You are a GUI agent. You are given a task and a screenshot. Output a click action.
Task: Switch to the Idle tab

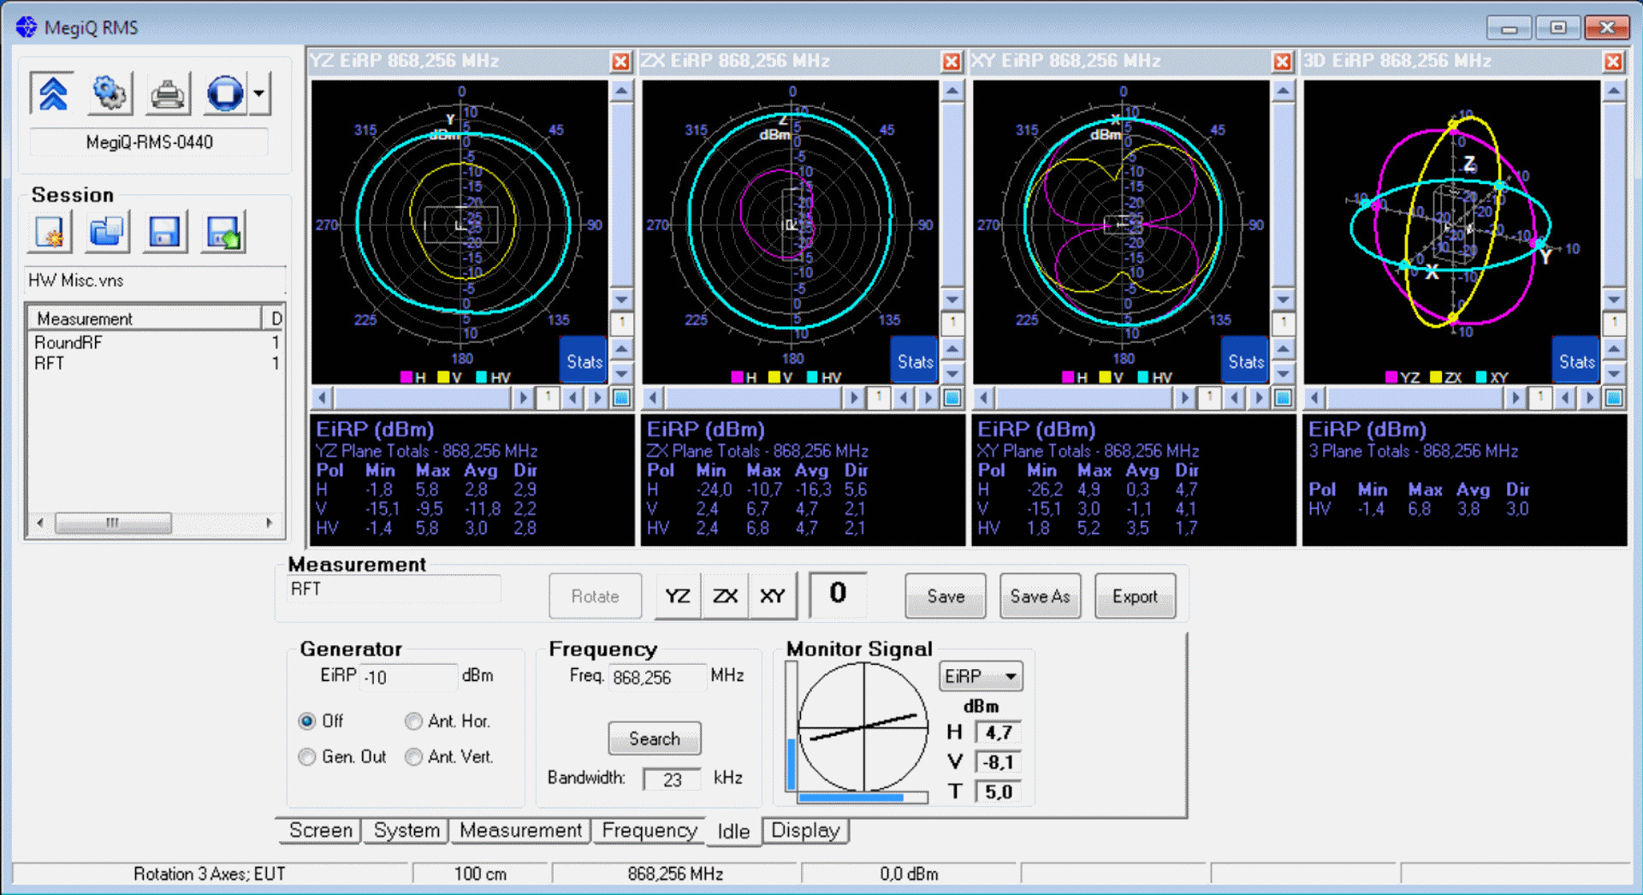click(x=733, y=832)
